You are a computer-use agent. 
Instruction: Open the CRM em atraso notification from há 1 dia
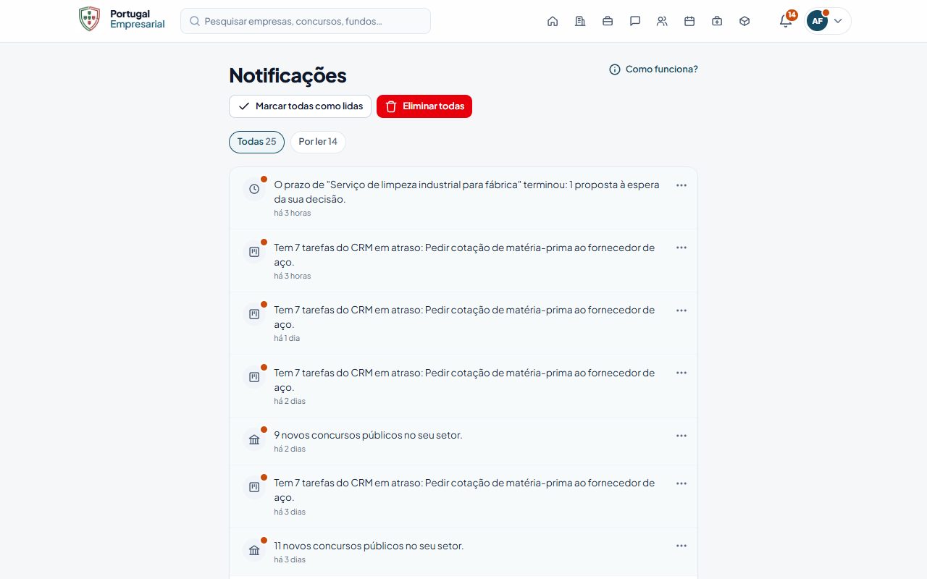coord(463,324)
